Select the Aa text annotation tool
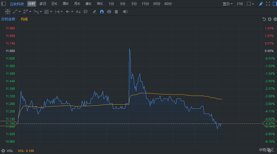277x154 pixels. [x=78, y=12]
